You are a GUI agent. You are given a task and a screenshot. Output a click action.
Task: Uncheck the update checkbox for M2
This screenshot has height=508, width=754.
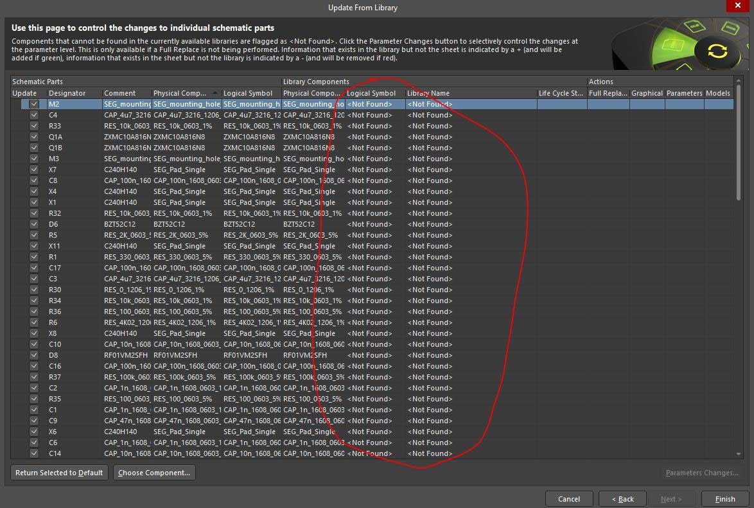tap(34, 104)
